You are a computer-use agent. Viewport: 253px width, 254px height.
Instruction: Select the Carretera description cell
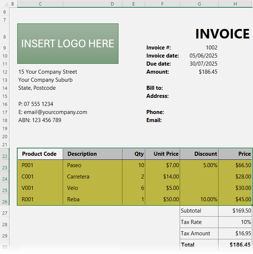tap(92, 177)
